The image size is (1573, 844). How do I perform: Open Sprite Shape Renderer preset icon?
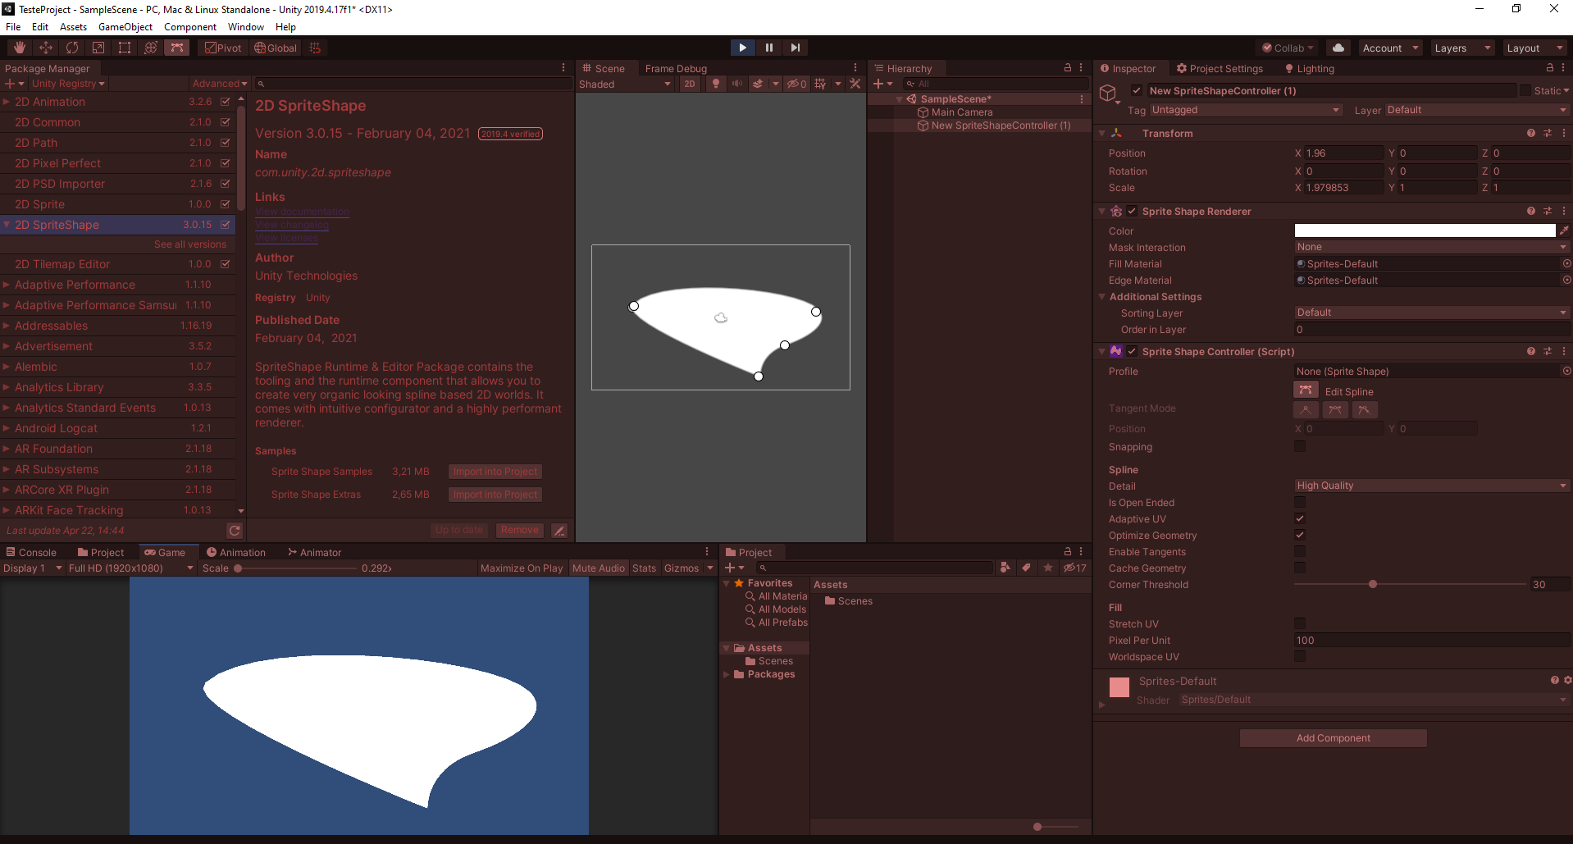point(1548,211)
